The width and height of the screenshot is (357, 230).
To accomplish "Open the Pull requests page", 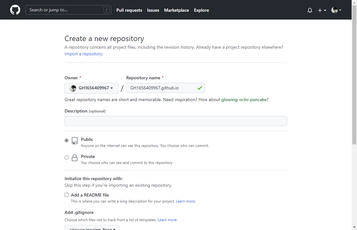I will tap(129, 10).
